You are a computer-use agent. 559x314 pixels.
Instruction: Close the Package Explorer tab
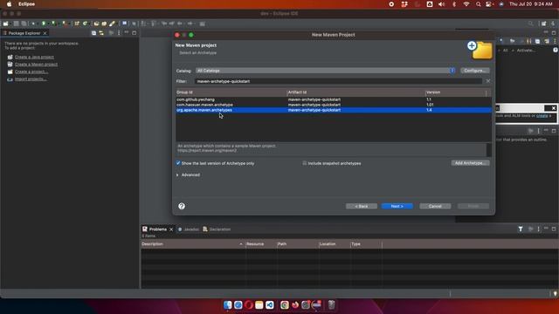click(45, 33)
